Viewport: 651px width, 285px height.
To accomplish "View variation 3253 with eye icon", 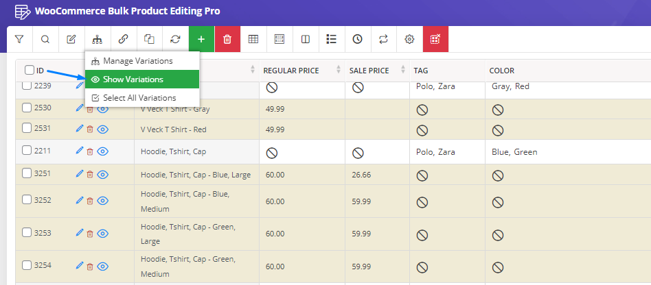I will [x=102, y=234].
